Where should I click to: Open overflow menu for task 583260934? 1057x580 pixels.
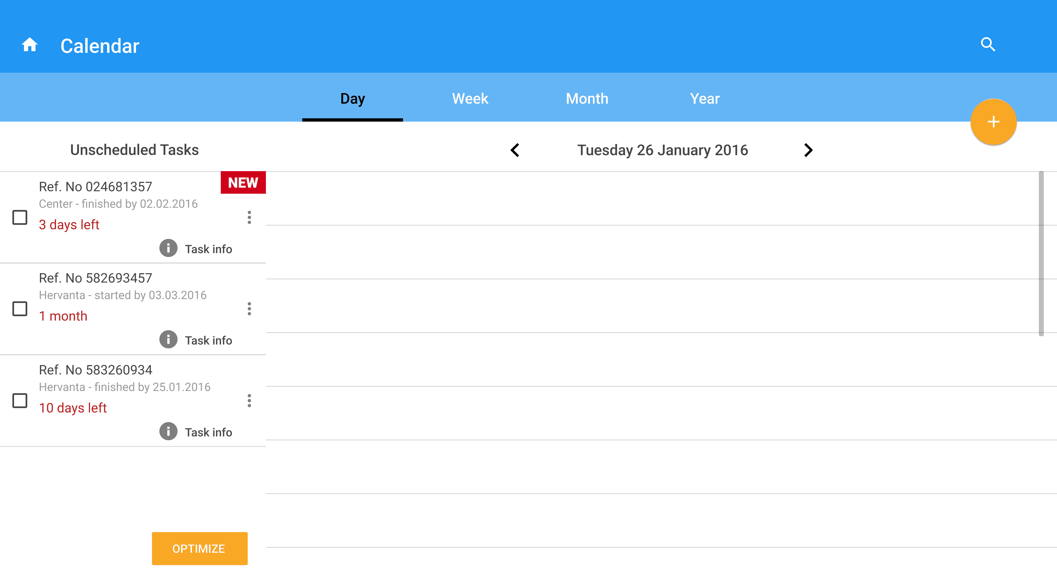click(x=249, y=401)
